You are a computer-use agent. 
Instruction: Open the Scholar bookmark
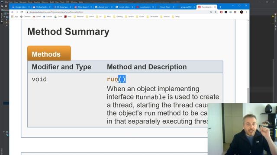coord(48,17)
